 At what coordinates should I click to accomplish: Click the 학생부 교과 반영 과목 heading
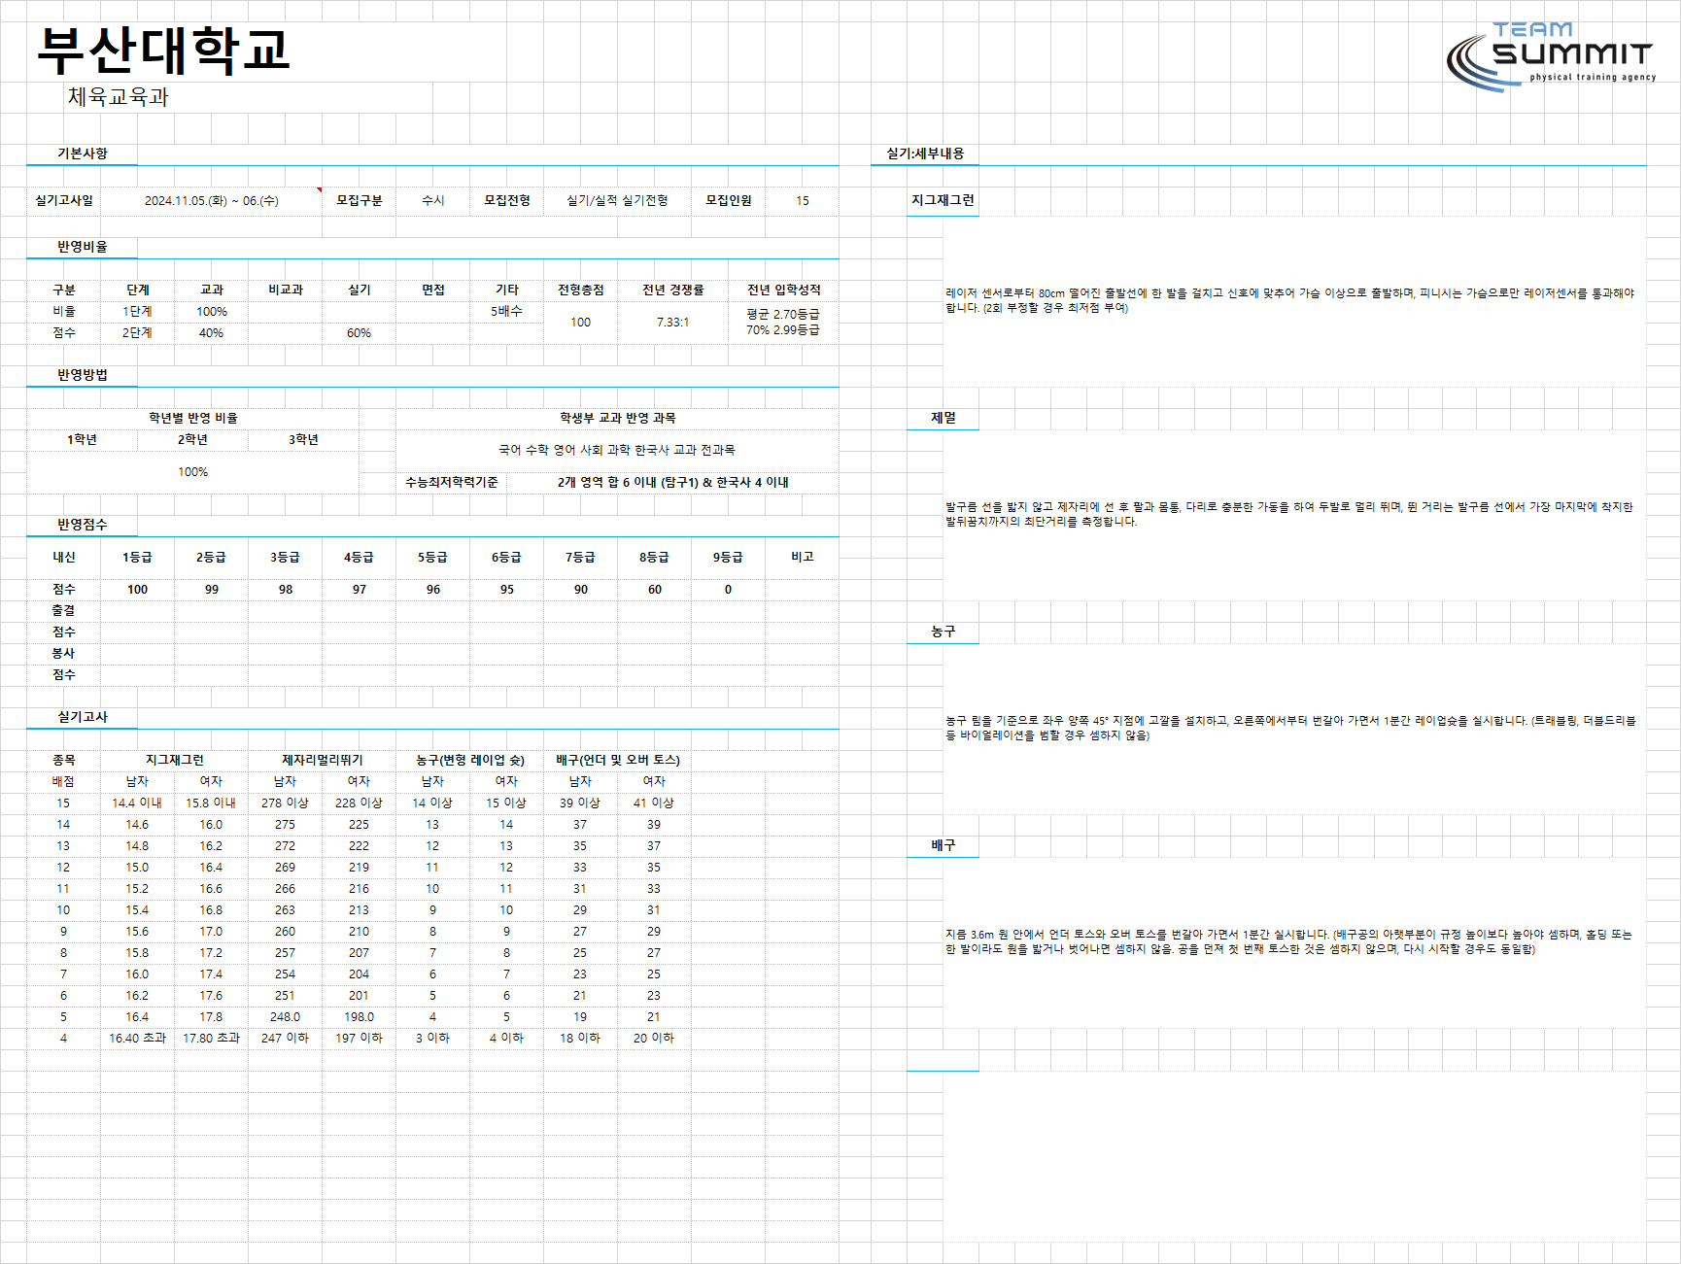(x=618, y=418)
